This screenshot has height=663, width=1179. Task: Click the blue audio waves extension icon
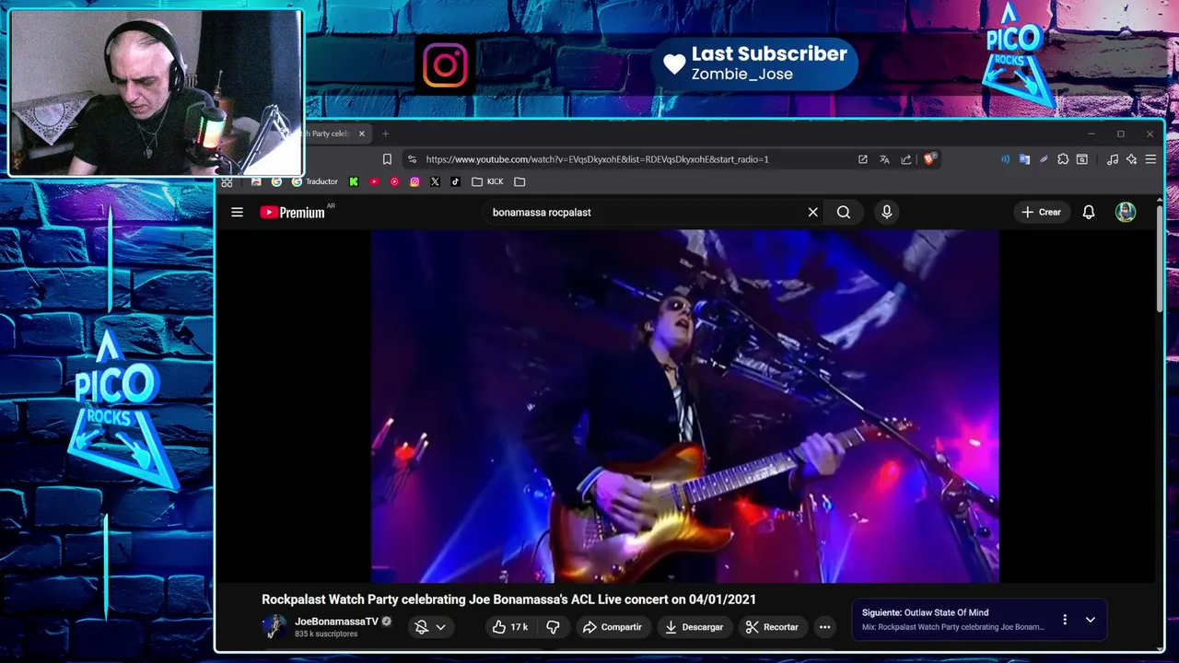1005,159
